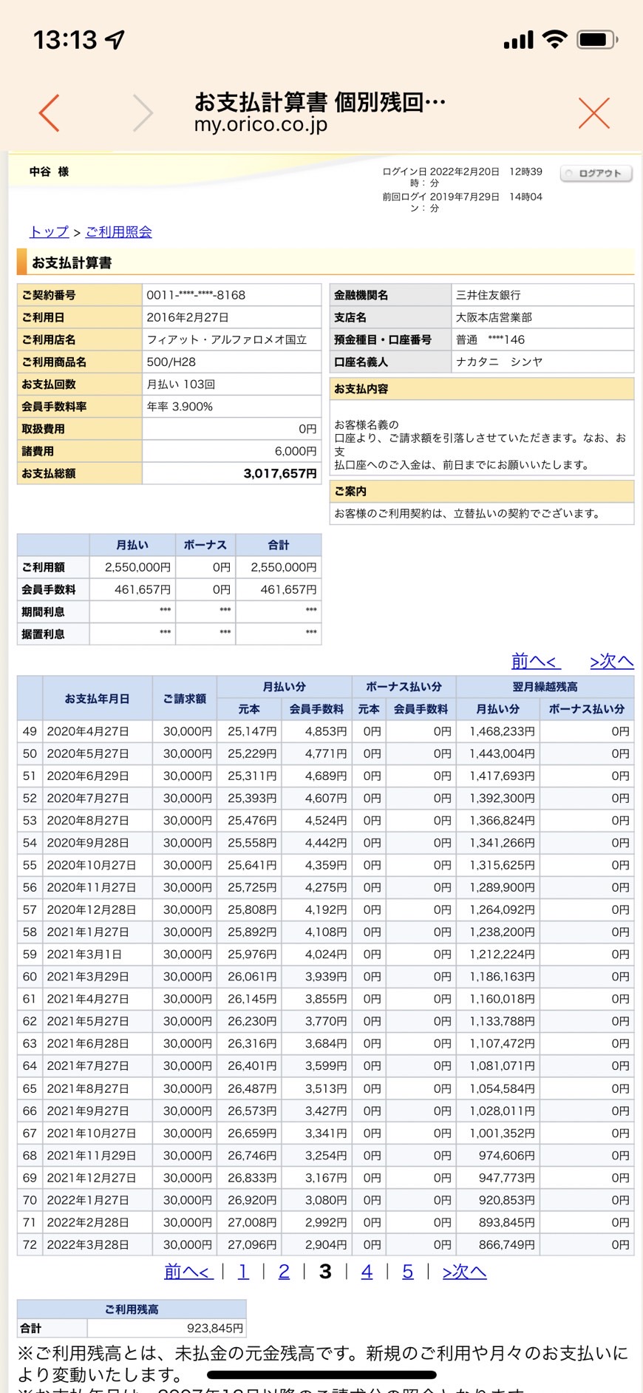Image resolution: width=643 pixels, height=1393 pixels.
Task: Select carryover balance 866,749円 in row 72
Action: click(507, 1244)
